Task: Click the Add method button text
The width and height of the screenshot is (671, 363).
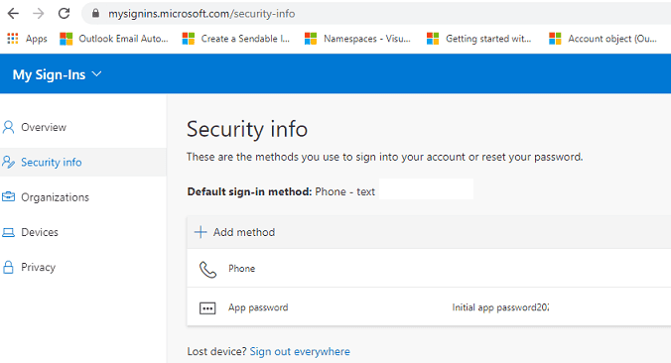Action: tap(244, 232)
